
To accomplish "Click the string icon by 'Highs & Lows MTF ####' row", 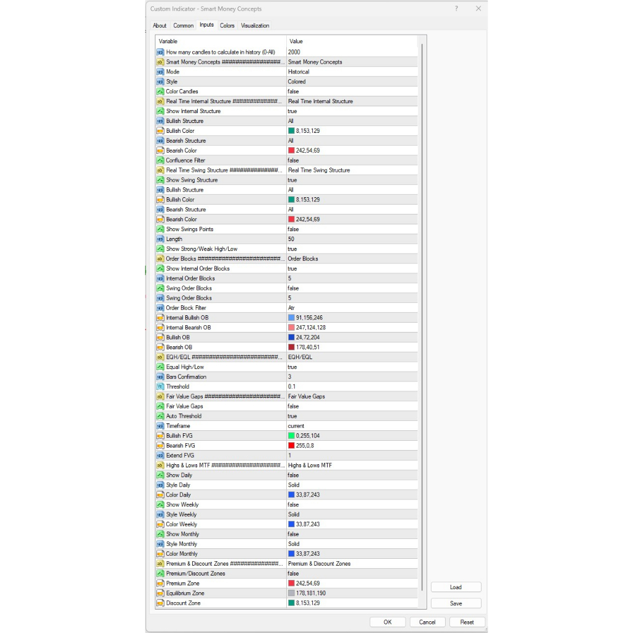I will tap(160, 465).
